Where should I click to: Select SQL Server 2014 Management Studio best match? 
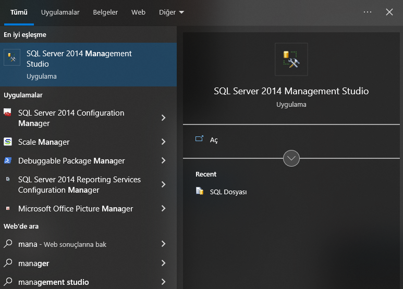point(88,65)
